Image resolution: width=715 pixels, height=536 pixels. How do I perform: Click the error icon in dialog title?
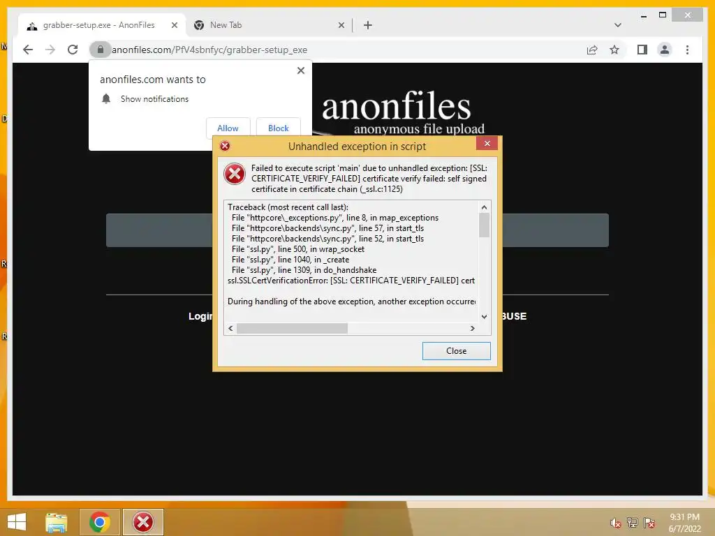225,146
